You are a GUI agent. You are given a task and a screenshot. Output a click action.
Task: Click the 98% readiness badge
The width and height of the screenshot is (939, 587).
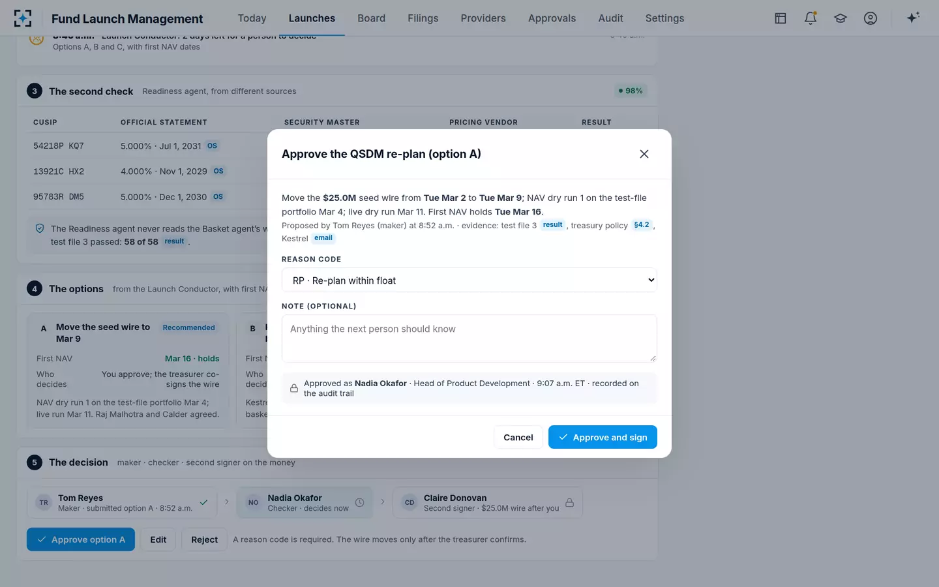[x=631, y=91]
